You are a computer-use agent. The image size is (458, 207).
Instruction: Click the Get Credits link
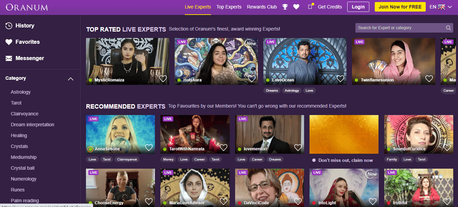coord(330,7)
